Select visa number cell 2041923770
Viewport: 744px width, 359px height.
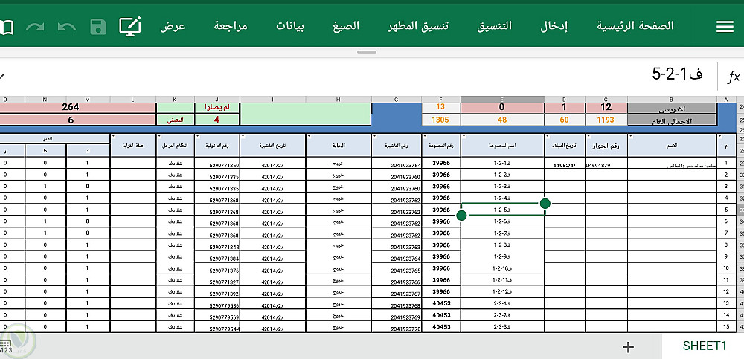coord(397,327)
